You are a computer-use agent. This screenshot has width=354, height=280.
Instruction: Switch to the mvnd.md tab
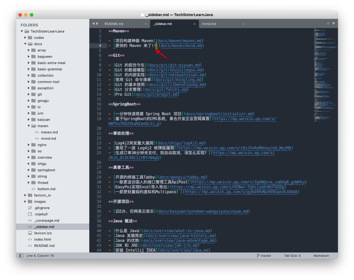tap(209, 24)
